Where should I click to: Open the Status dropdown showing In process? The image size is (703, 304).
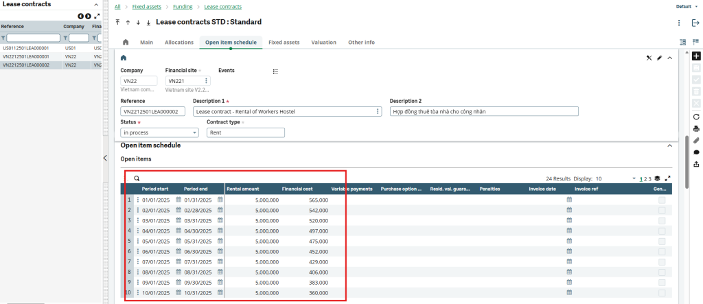[159, 132]
